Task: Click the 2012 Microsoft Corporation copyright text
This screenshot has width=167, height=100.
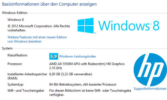Action: 39,28
